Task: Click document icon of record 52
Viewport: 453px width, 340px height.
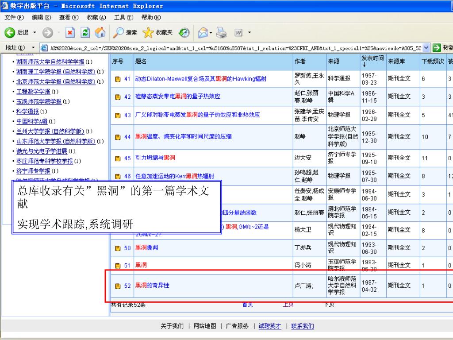Action: pyautogui.click(x=118, y=286)
